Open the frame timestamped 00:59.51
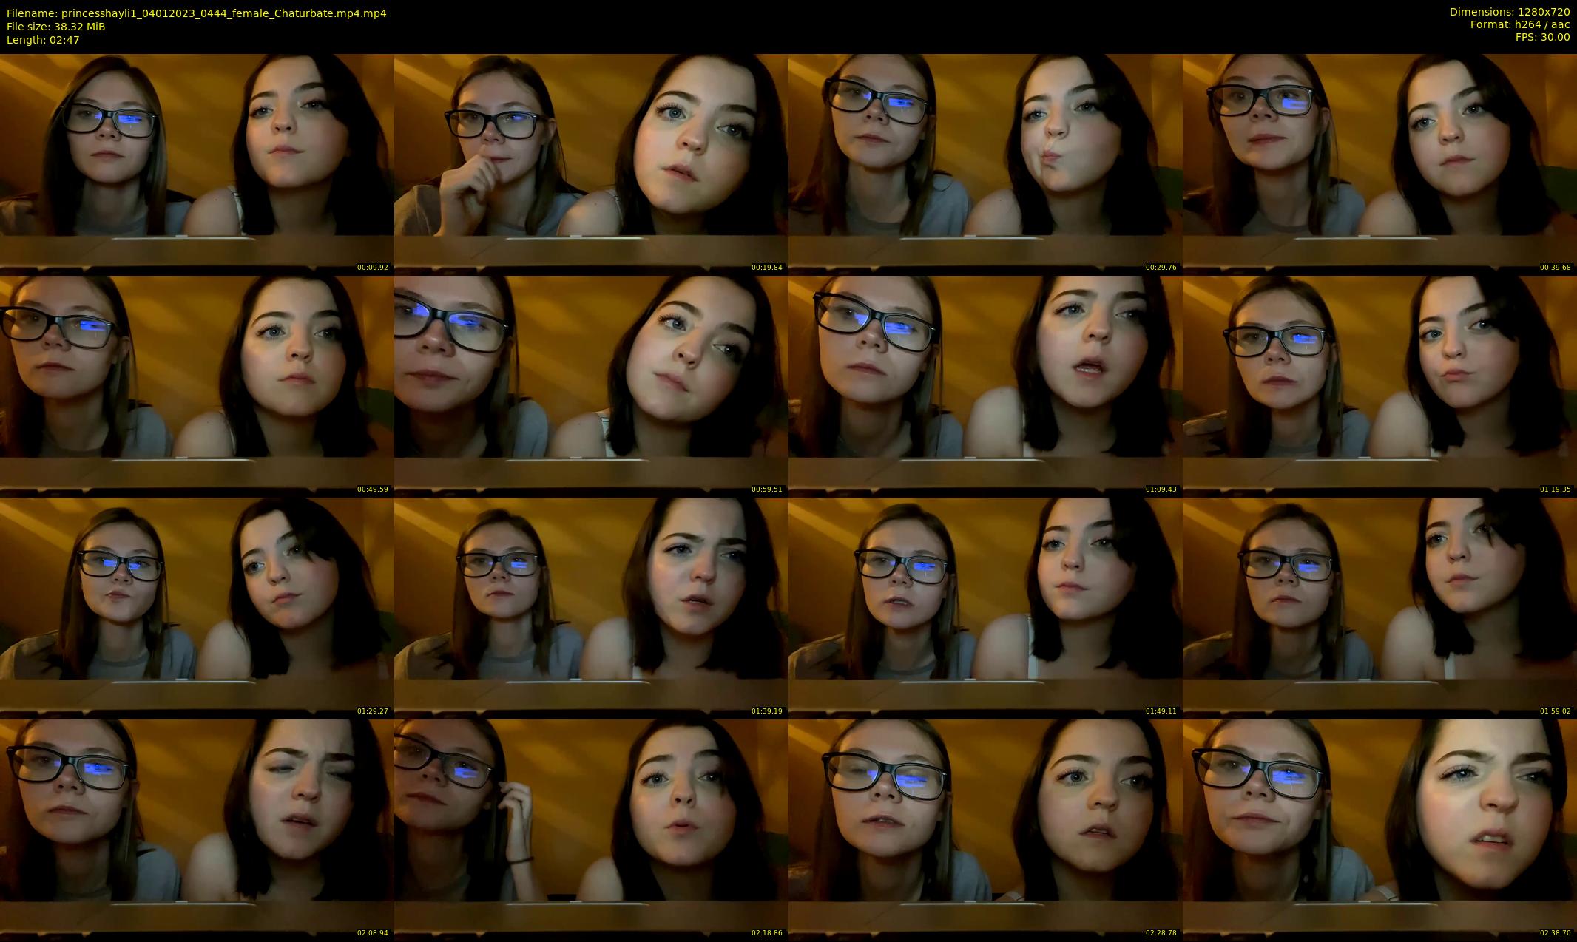 pyautogui.click(x=590, y=385)
